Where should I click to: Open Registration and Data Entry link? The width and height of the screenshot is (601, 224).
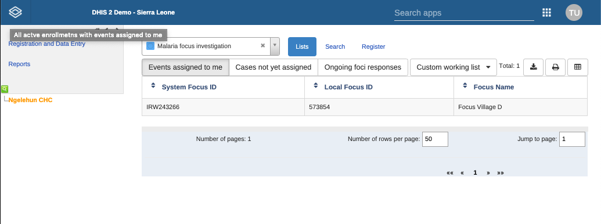coord(47,44)
